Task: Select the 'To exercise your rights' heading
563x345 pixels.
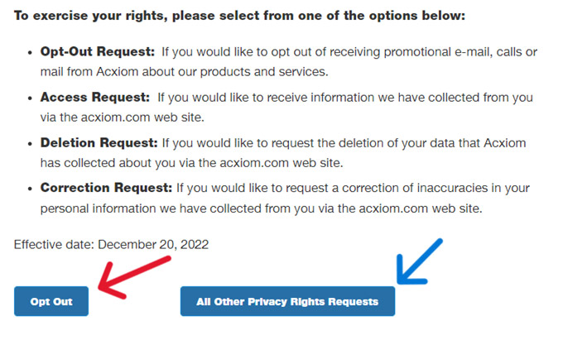Action: coord(239,16)
